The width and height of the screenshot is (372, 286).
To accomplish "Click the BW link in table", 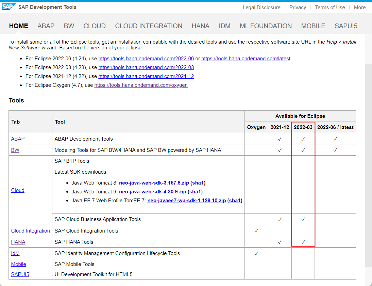I will tap(15, 150).
